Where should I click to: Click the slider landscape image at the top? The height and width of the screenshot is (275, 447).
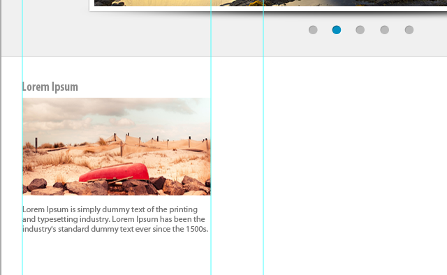click(270, 3)
